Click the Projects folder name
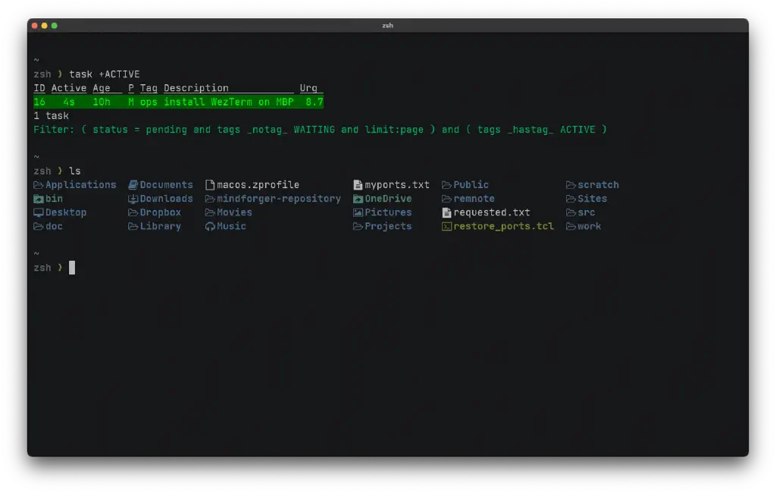The image size is (776, 493). click(x=388, y=227)
